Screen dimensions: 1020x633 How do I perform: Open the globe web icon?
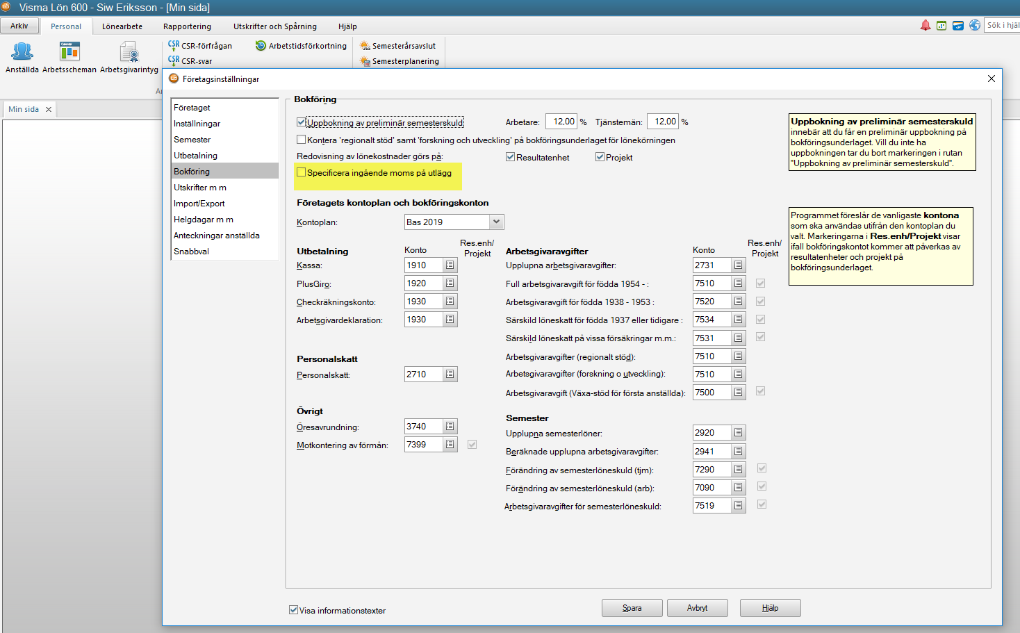[x=975, y=25]
